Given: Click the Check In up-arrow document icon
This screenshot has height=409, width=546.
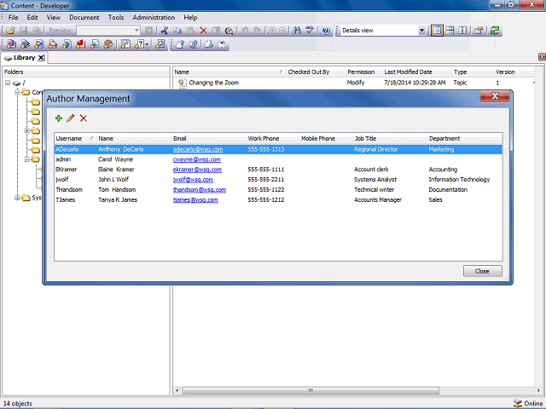Looking at the screenshot, I should 180,44.
